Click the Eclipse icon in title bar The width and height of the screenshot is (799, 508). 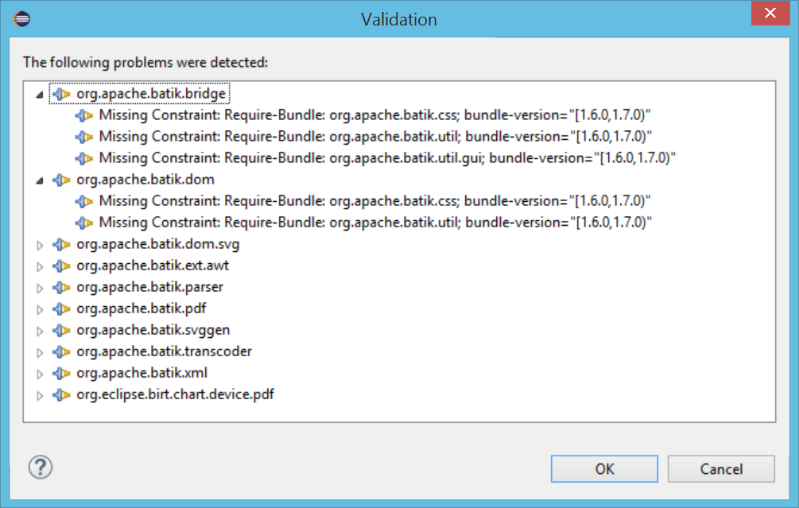pyautogui.click(x=22, y=18)
